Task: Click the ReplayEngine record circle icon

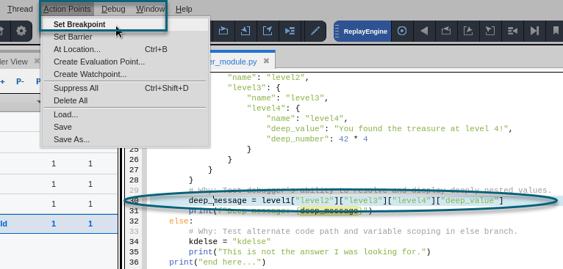Action: [402, 32]
